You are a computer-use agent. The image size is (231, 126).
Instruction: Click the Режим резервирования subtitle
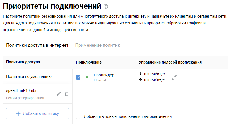coord(25,98)
